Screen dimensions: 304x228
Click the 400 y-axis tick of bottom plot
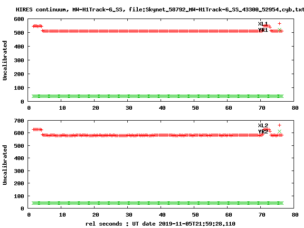pyautogui.click(x=19, y=158)
